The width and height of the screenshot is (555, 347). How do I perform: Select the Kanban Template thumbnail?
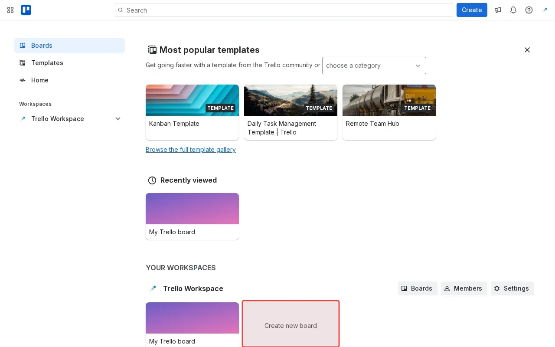[x=192, y=100]
